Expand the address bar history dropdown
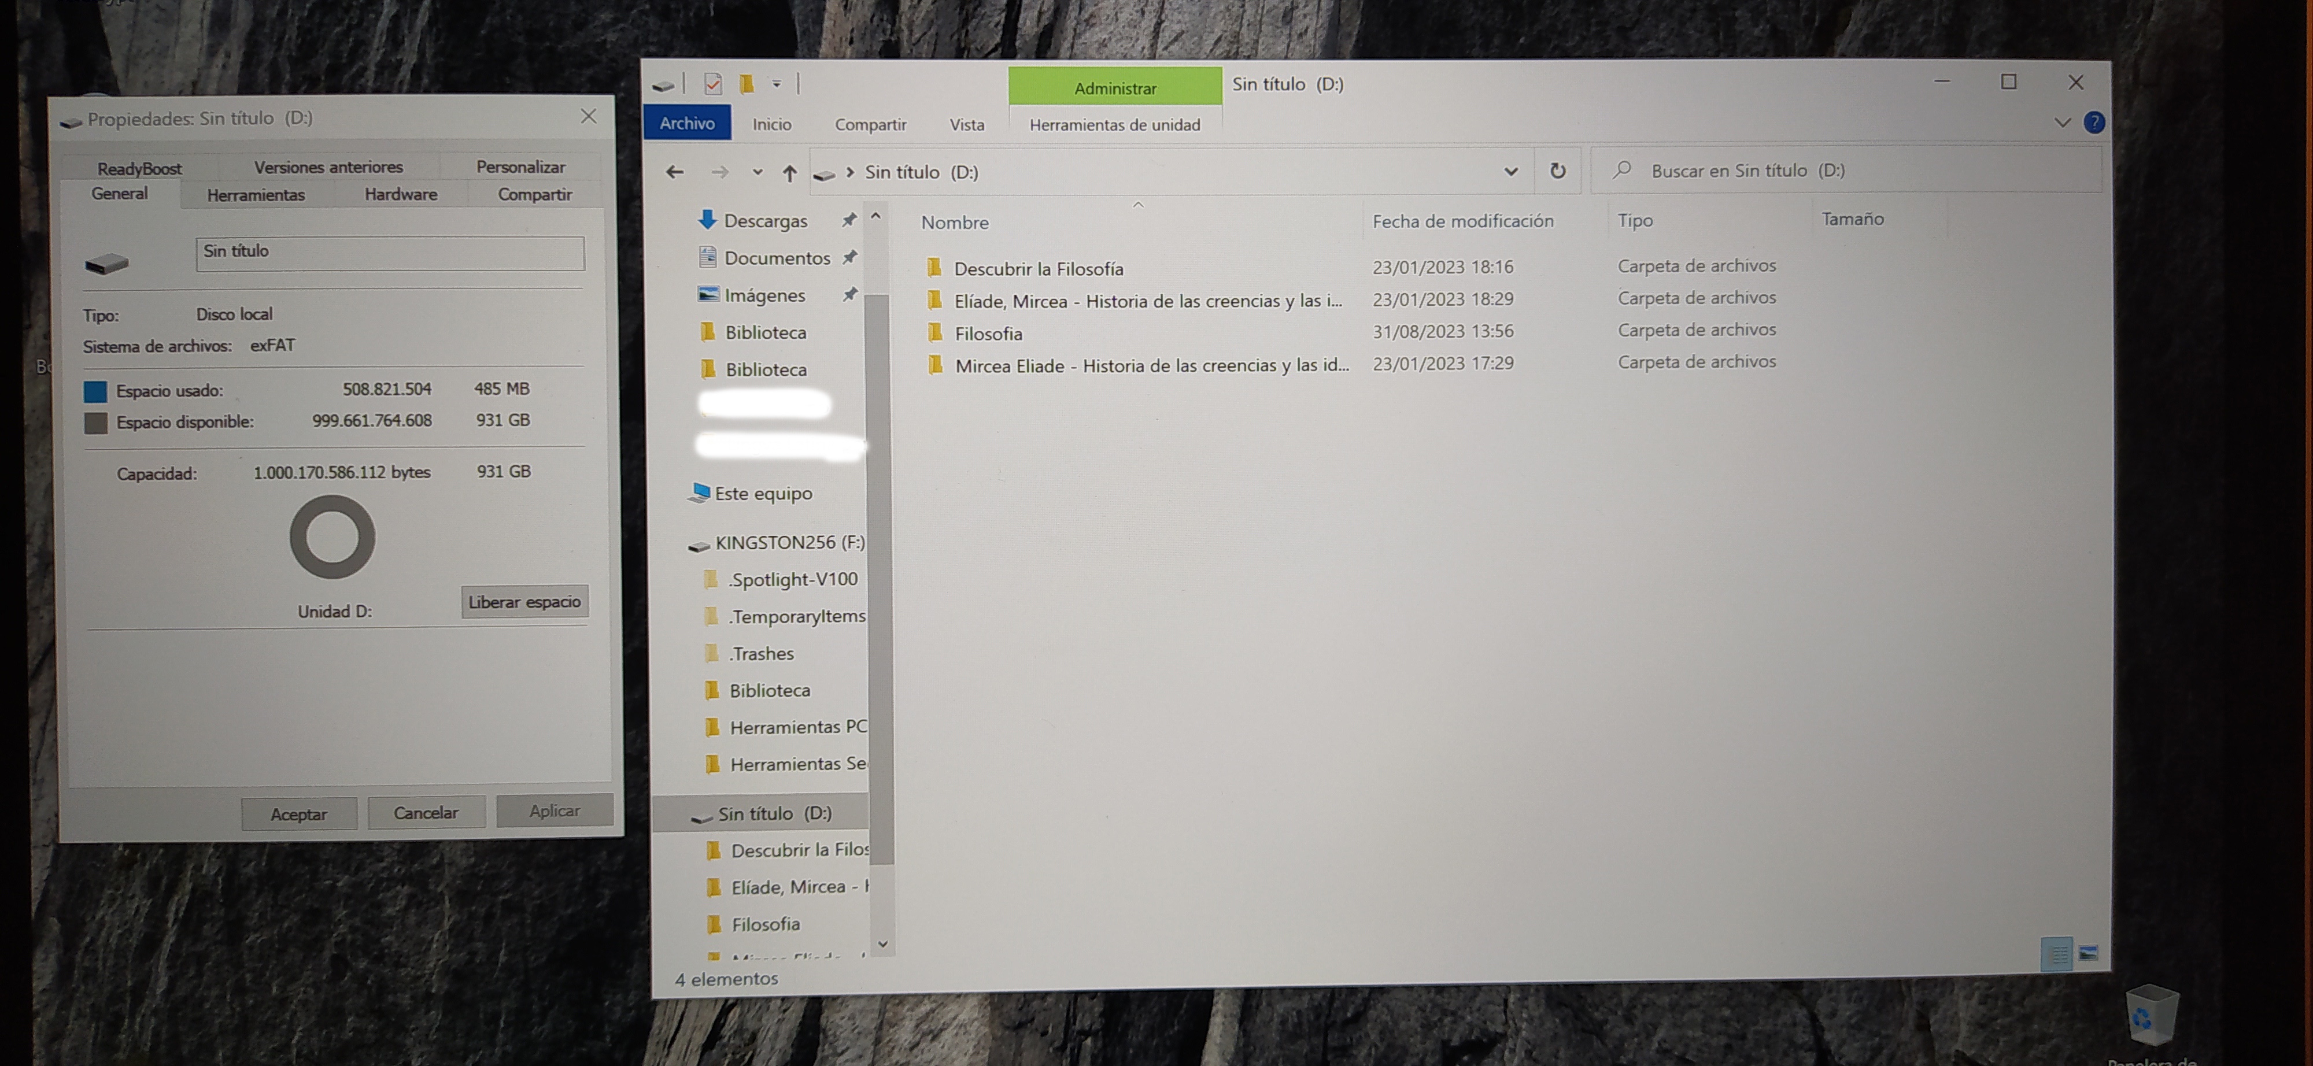Image resolution: width=2313 pixels, height=1066 pixels. 1511,171
